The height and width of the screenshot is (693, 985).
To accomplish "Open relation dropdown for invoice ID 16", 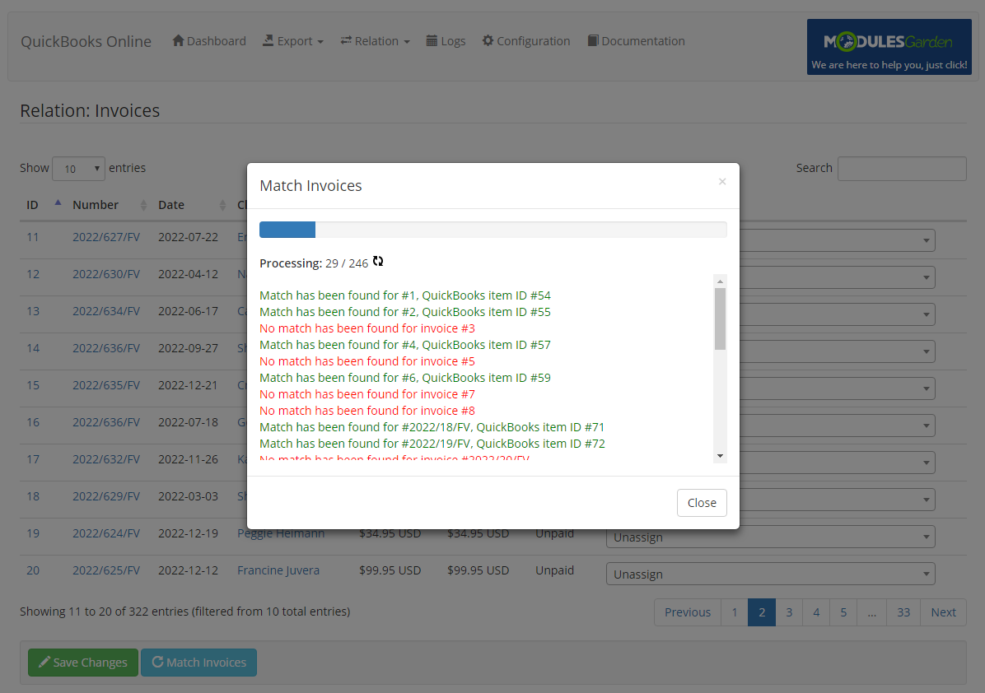I will pos(837,426).
